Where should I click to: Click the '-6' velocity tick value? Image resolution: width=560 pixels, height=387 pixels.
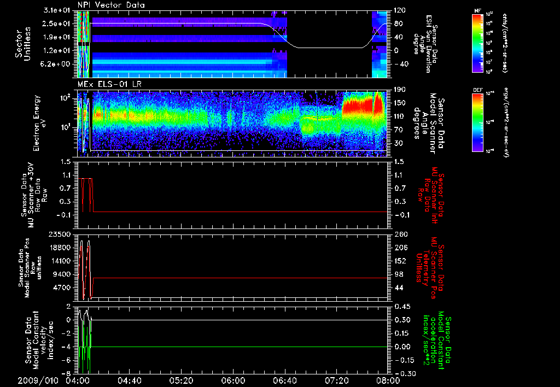click(x=66, y=360)
